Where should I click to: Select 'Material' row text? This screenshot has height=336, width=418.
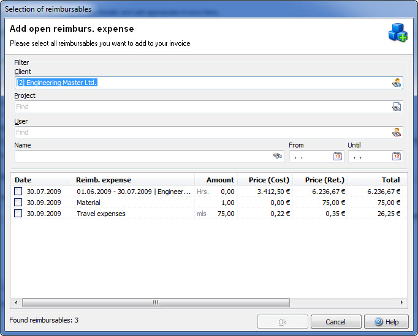coord(88,203)
